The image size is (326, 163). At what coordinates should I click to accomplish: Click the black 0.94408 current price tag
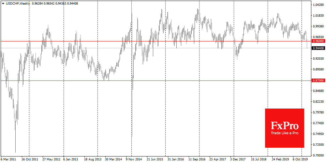tap(318, 48)
